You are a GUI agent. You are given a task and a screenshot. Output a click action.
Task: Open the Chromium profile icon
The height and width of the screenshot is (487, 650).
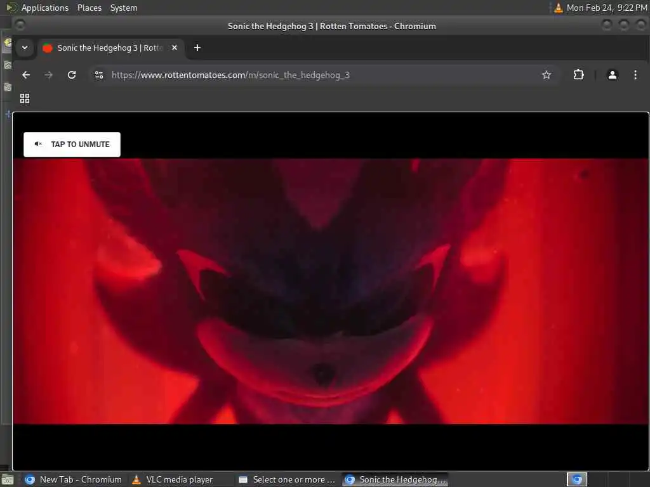point(613,75)
